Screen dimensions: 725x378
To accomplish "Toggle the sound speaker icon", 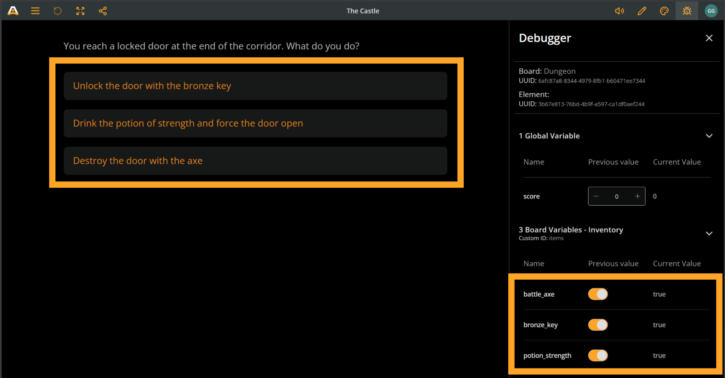I will click(619, 11).
